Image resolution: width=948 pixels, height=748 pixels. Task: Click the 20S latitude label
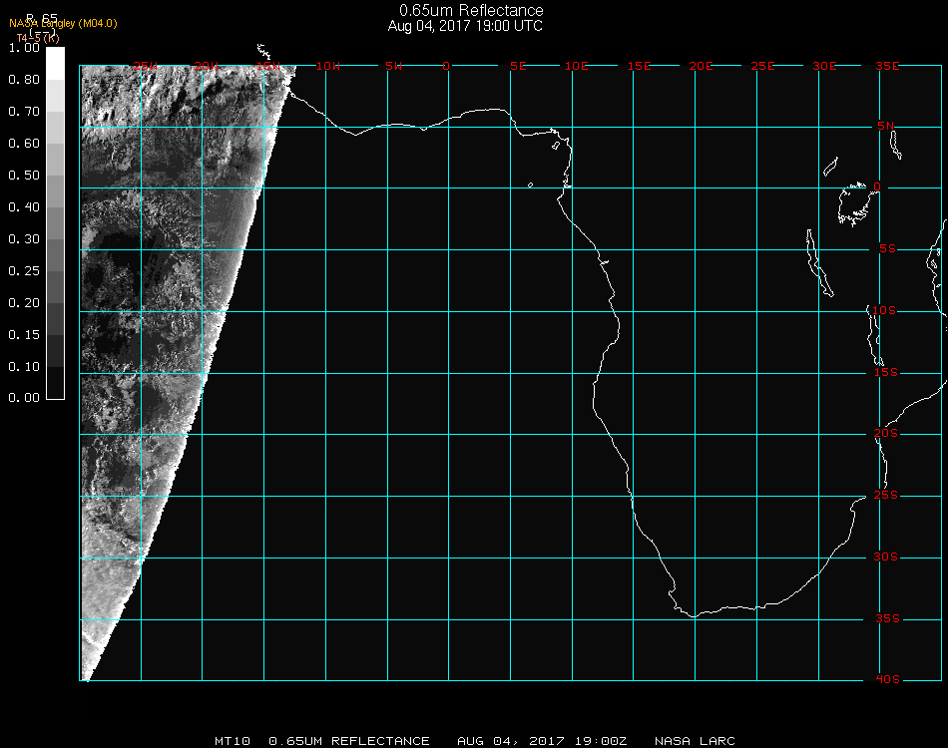click(886, 434)
